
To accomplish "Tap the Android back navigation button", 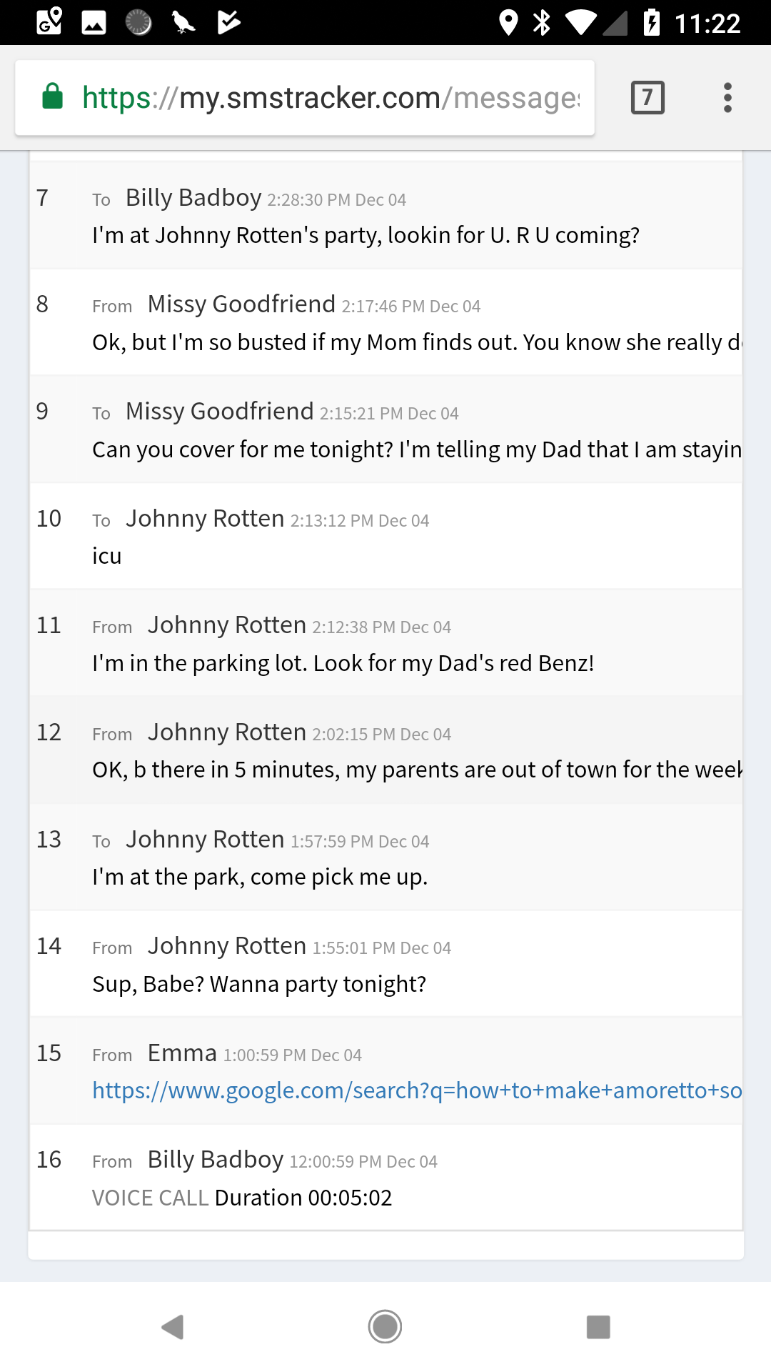I will tap(173, 1327).
